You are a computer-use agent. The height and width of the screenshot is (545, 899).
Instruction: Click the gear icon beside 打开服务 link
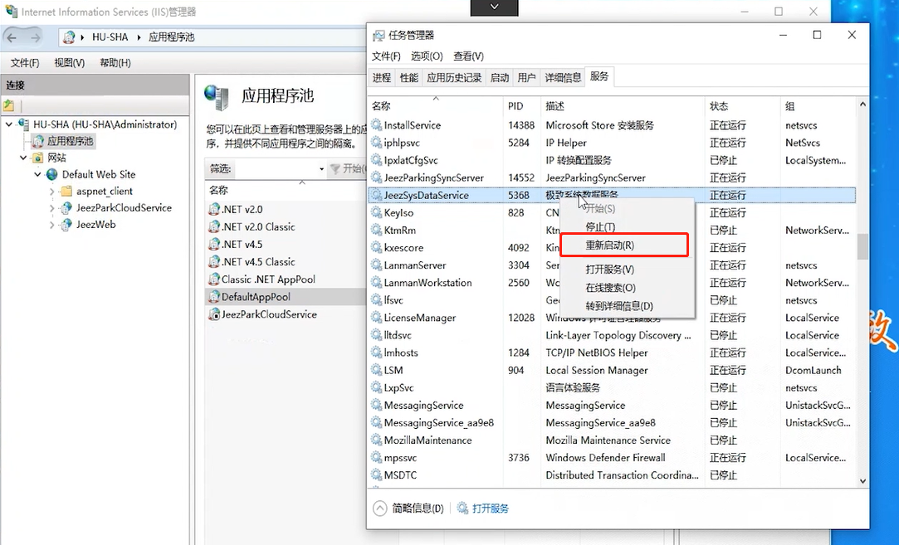pos(462,509)
